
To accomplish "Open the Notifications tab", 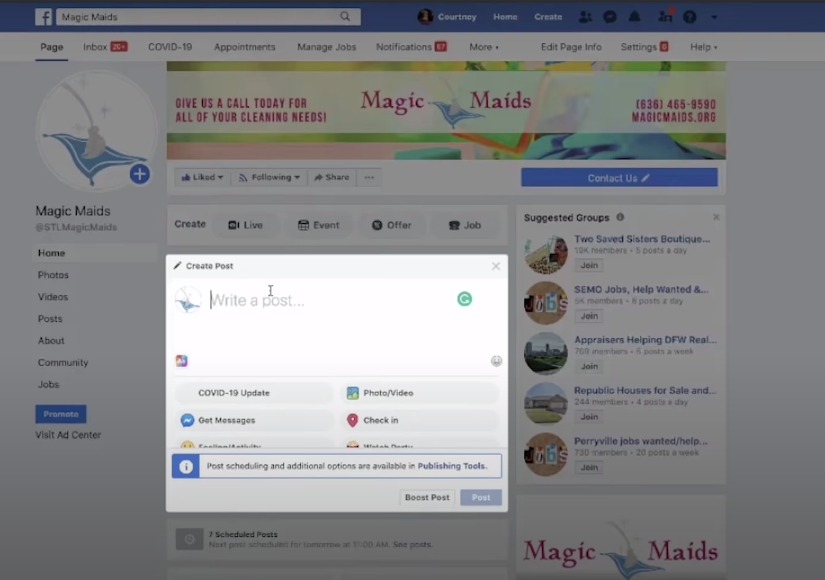I will click(x=411, y=47).
